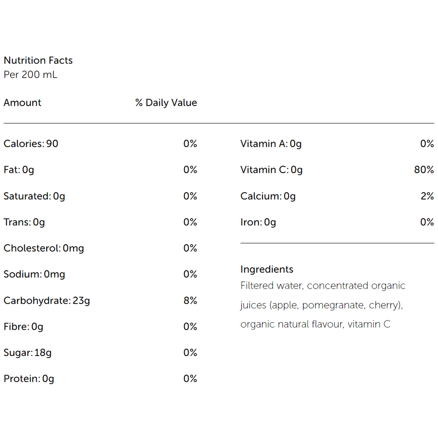Click the 'Cholesterol: 0mg' label

tap(43, 248)
